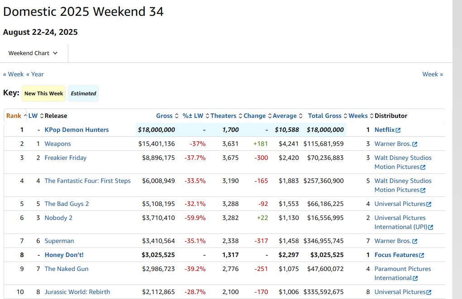Click sort arrows beside Weeks column header
Viewport: 462px width, 299px height.
click(x=372, y=116)
